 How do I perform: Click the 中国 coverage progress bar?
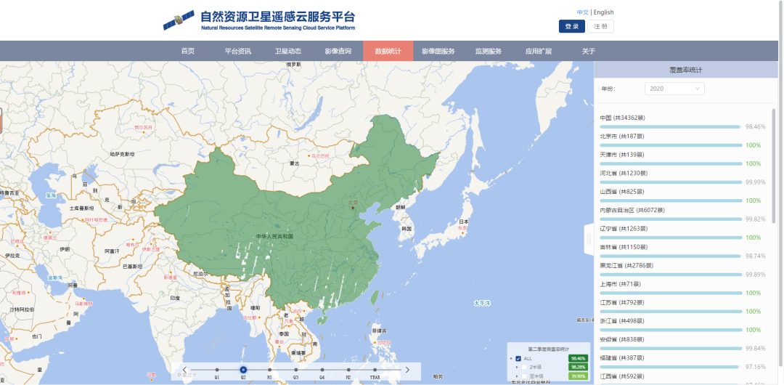pyautogui.click(x=670, y=126)
